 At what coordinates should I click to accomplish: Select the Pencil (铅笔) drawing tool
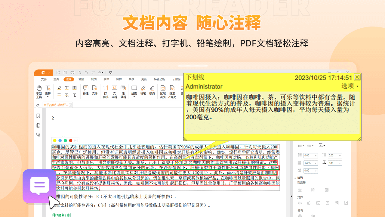tap(143, 91)
